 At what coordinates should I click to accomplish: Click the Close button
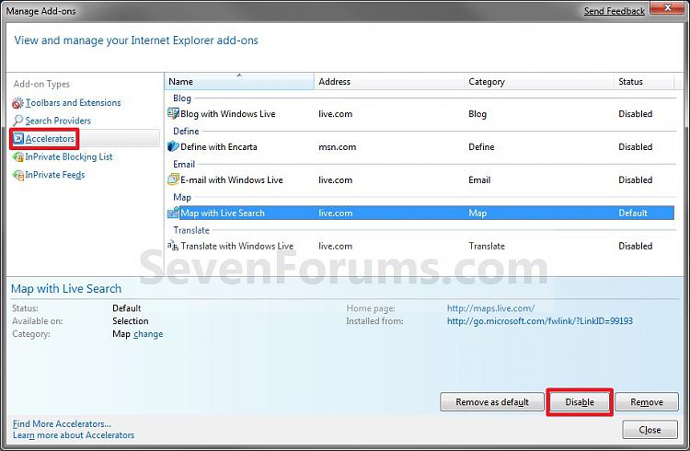(x=650, y=430)
